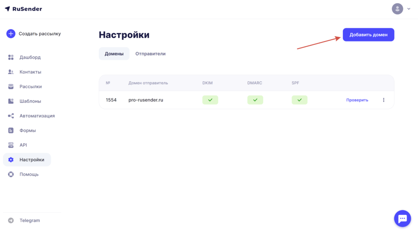The width and height of the screenshot is (418, 232).
Task: Click the SPF column header
Action: 296,83
